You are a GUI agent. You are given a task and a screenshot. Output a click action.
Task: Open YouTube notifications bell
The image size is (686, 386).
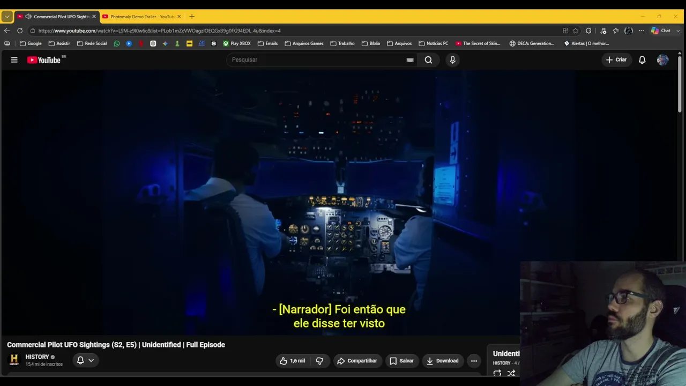(642, 60)
